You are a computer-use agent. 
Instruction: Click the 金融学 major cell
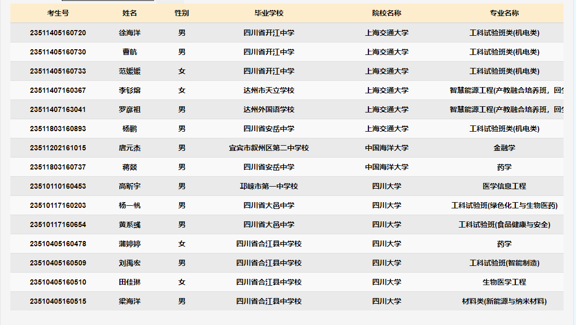(504, 148)
